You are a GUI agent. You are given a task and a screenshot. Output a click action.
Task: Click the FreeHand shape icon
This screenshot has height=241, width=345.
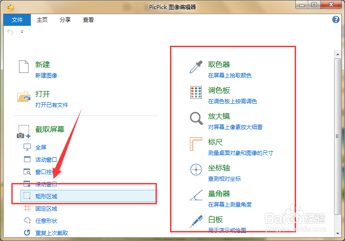click(27, 220)
